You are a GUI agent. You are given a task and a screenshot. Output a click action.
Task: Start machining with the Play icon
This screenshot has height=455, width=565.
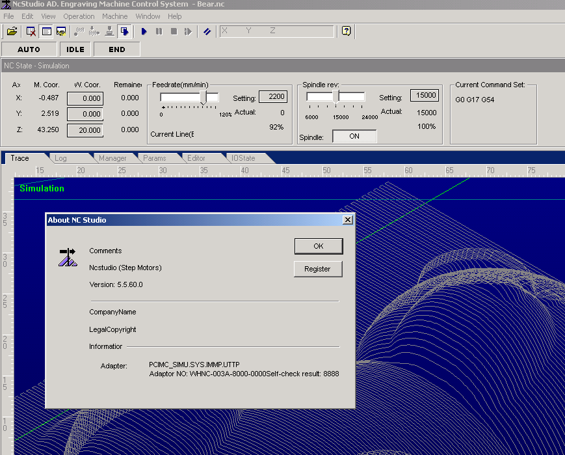pyautogui.click(x=144, y=31)
